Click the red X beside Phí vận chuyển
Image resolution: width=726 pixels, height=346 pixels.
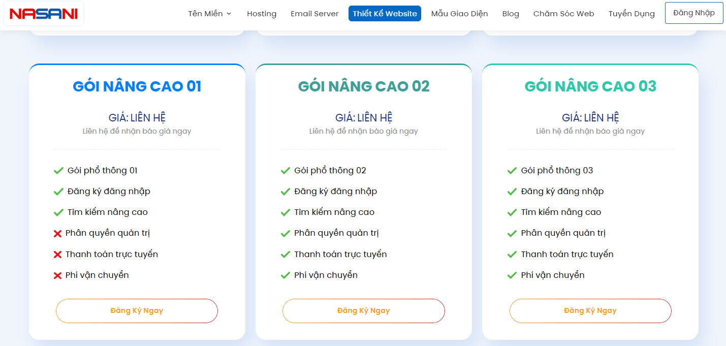[x=58, y=274]
